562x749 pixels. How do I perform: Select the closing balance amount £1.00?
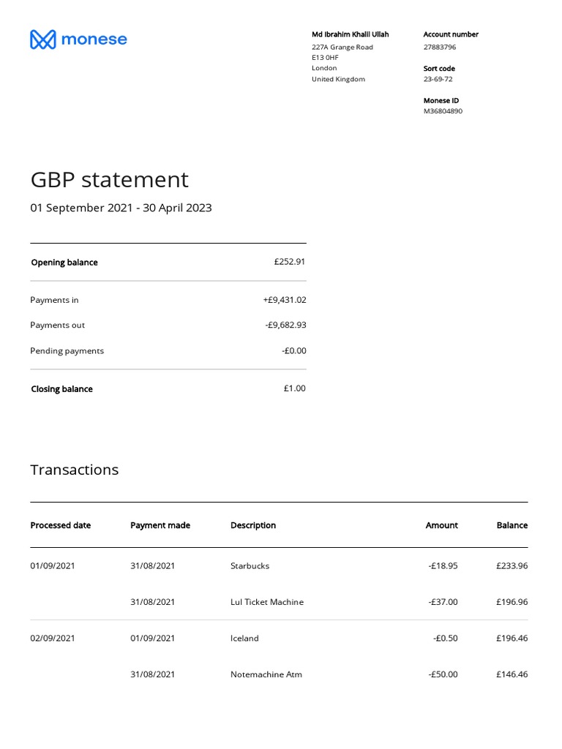(294, 388)
